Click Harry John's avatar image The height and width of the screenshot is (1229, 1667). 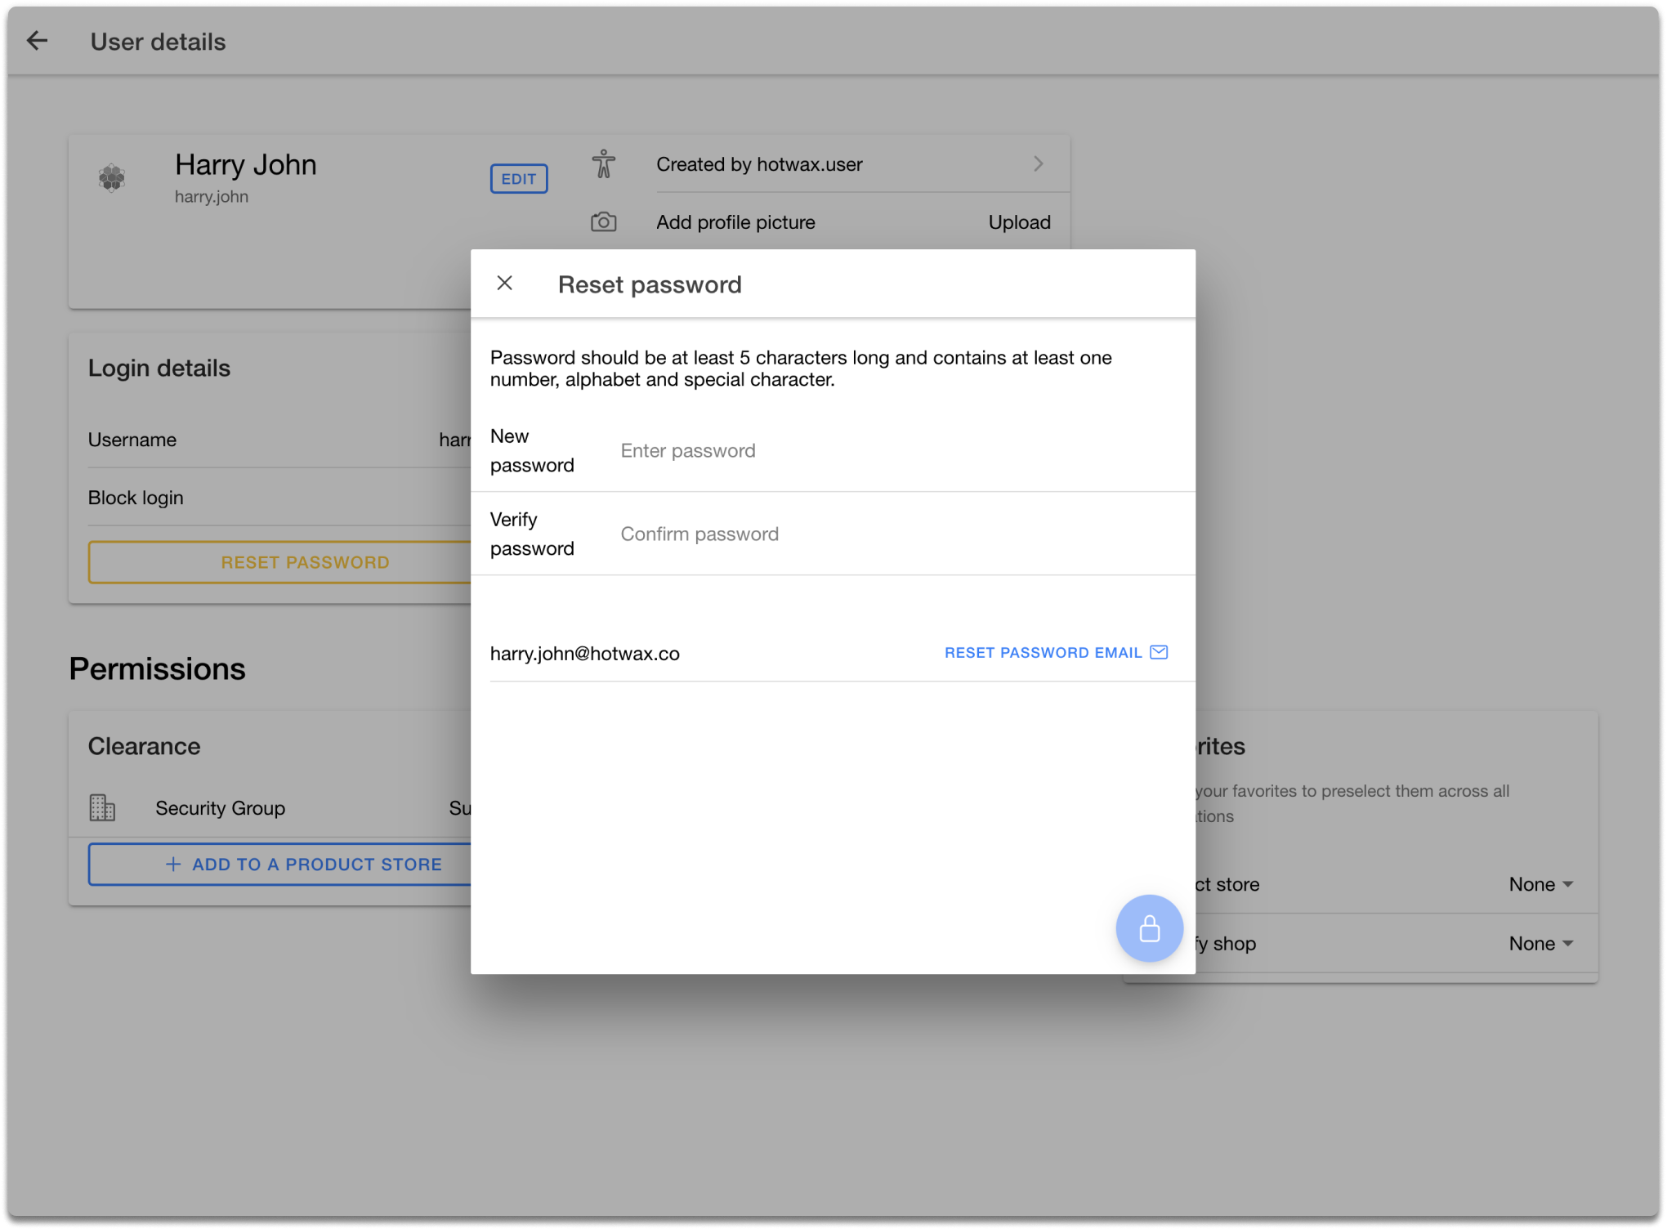pyautogui.click(x=112, y=177)
